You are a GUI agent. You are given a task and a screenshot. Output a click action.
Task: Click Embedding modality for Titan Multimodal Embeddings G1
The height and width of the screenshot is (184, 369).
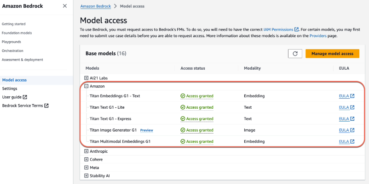point(254,141)
